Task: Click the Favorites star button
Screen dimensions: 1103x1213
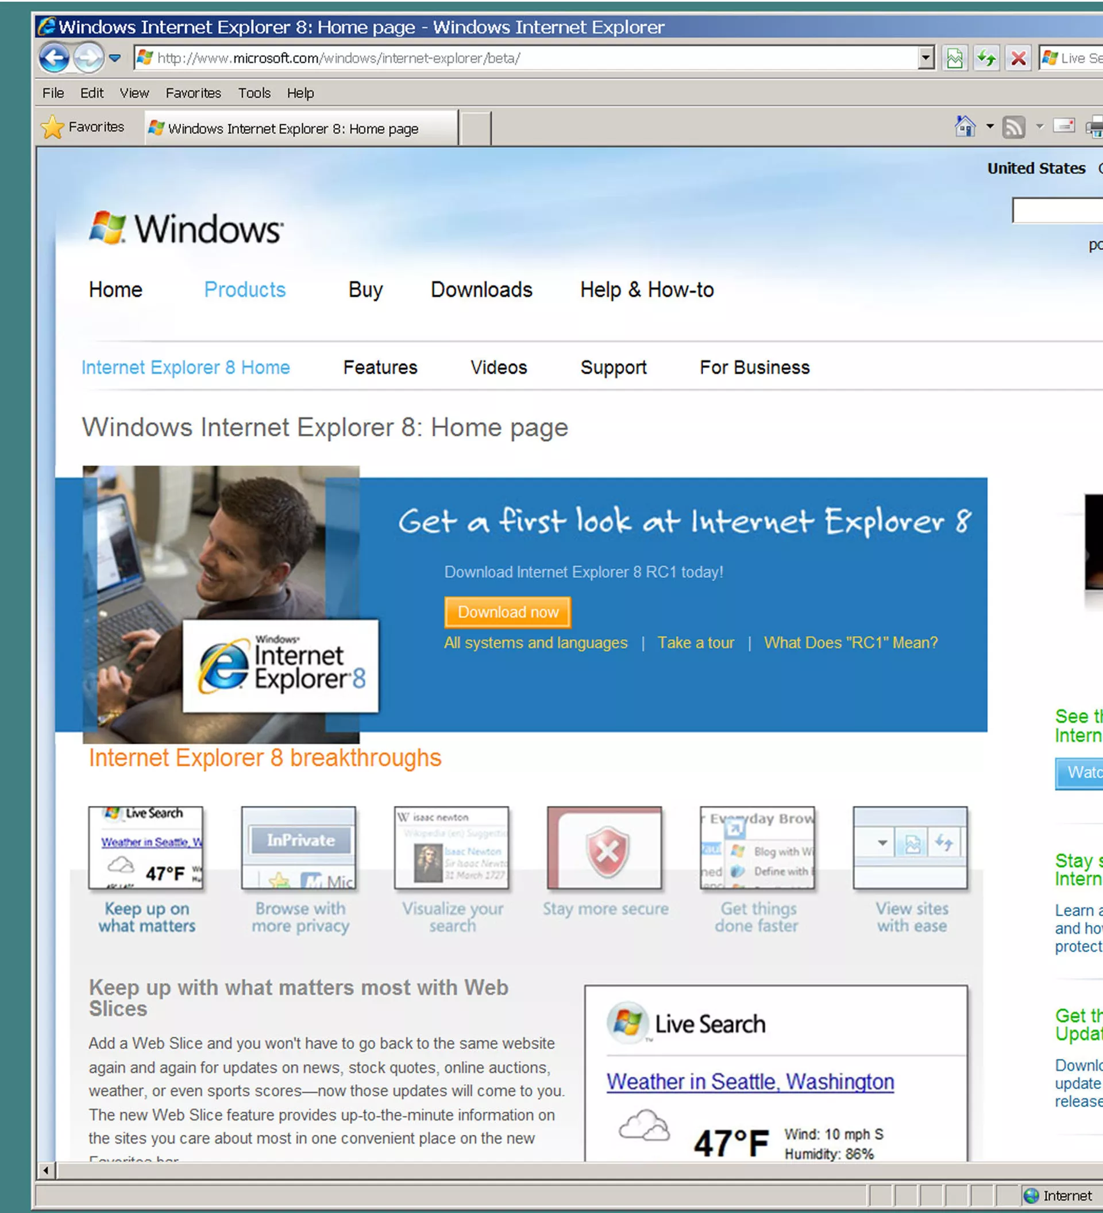Action: tap(83, 127)
